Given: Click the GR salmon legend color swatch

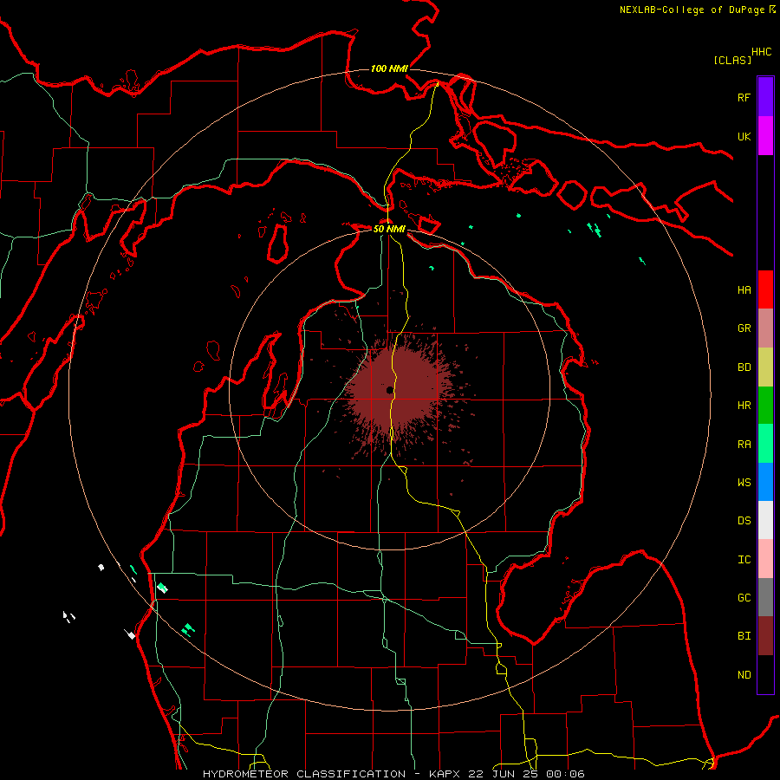Looking at the screenshot, I should point(765,328).
